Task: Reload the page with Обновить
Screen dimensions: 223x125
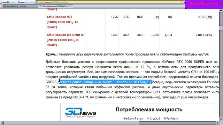Action: coord(22,2)
